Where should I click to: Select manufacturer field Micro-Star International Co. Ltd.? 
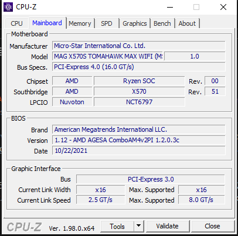point(139,46)
